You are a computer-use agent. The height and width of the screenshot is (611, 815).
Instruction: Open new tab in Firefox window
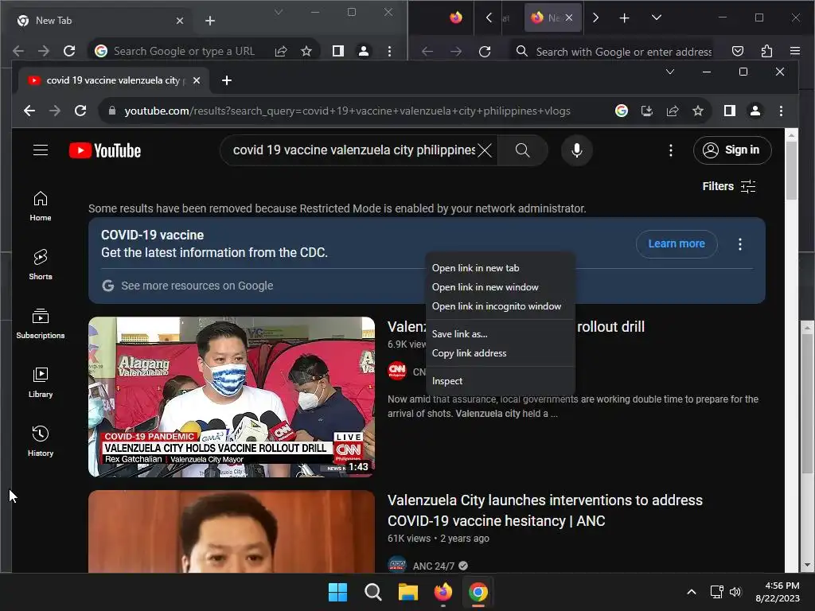624,18
